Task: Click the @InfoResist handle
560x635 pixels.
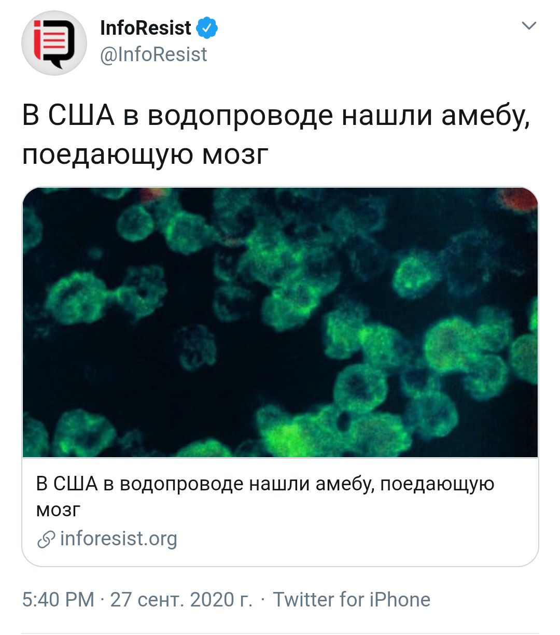Action: 153,54
